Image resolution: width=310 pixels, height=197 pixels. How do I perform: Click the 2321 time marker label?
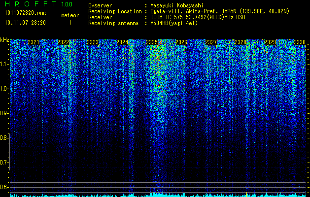pyautogui.click(x=34, y=42)
